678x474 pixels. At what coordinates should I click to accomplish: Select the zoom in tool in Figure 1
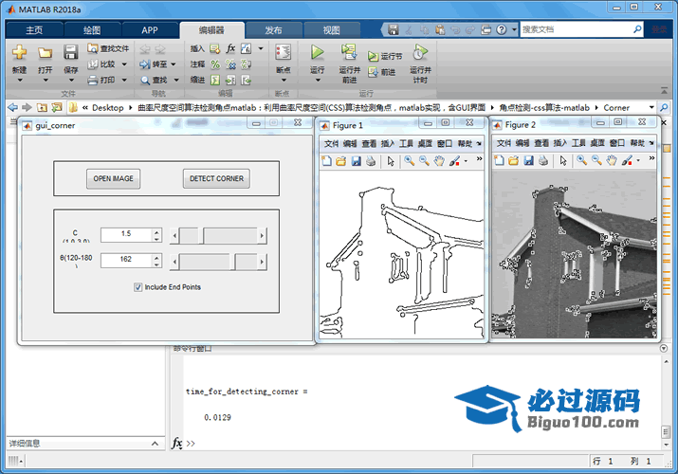410,161
